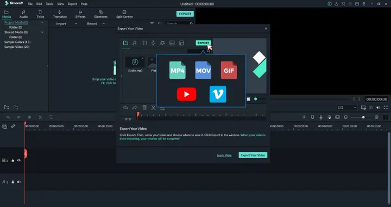The image size is (391, 207).
Task: Select Sample Video (20) in media tree
Action: (17, 47)
